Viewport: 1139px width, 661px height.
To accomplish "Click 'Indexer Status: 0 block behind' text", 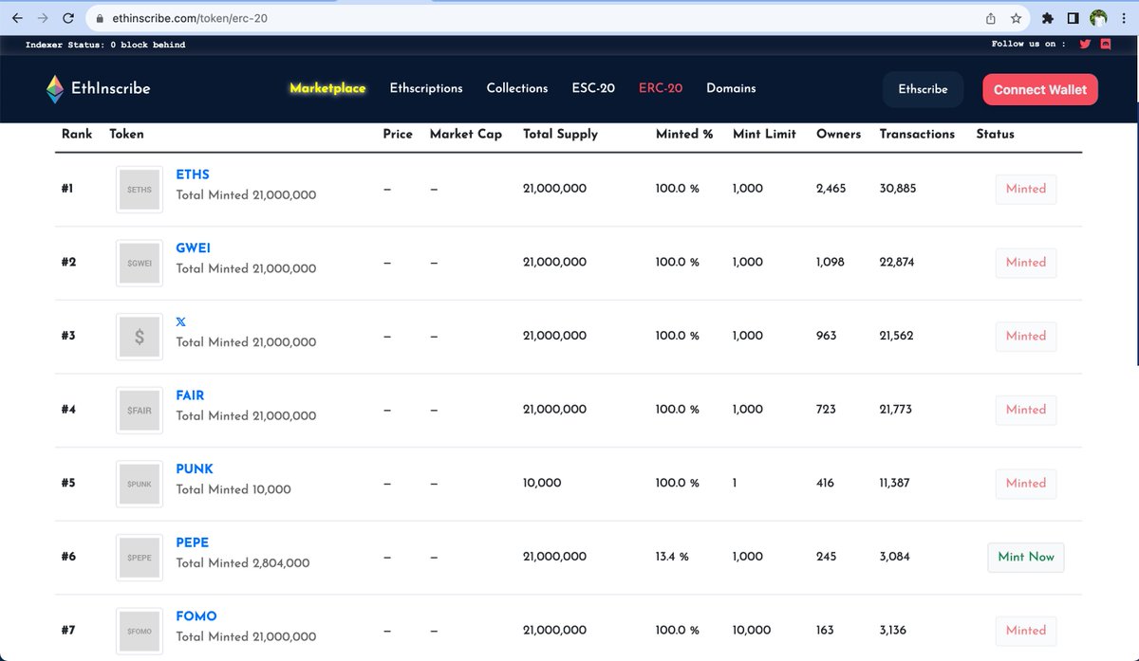I will [105, 45].
